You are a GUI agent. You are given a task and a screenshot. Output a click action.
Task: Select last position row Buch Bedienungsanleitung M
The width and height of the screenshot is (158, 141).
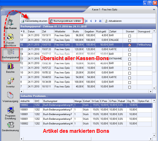point(86,124)
